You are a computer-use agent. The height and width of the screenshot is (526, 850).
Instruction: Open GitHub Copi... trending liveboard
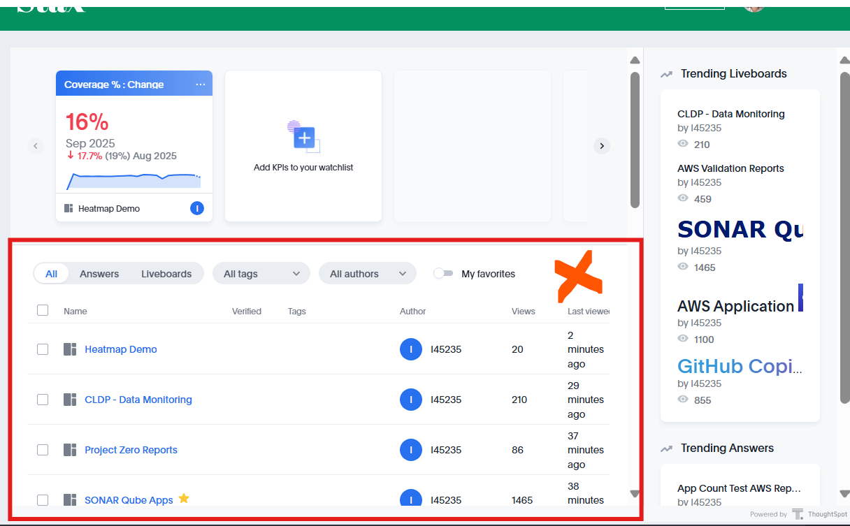tap(740, 367)
